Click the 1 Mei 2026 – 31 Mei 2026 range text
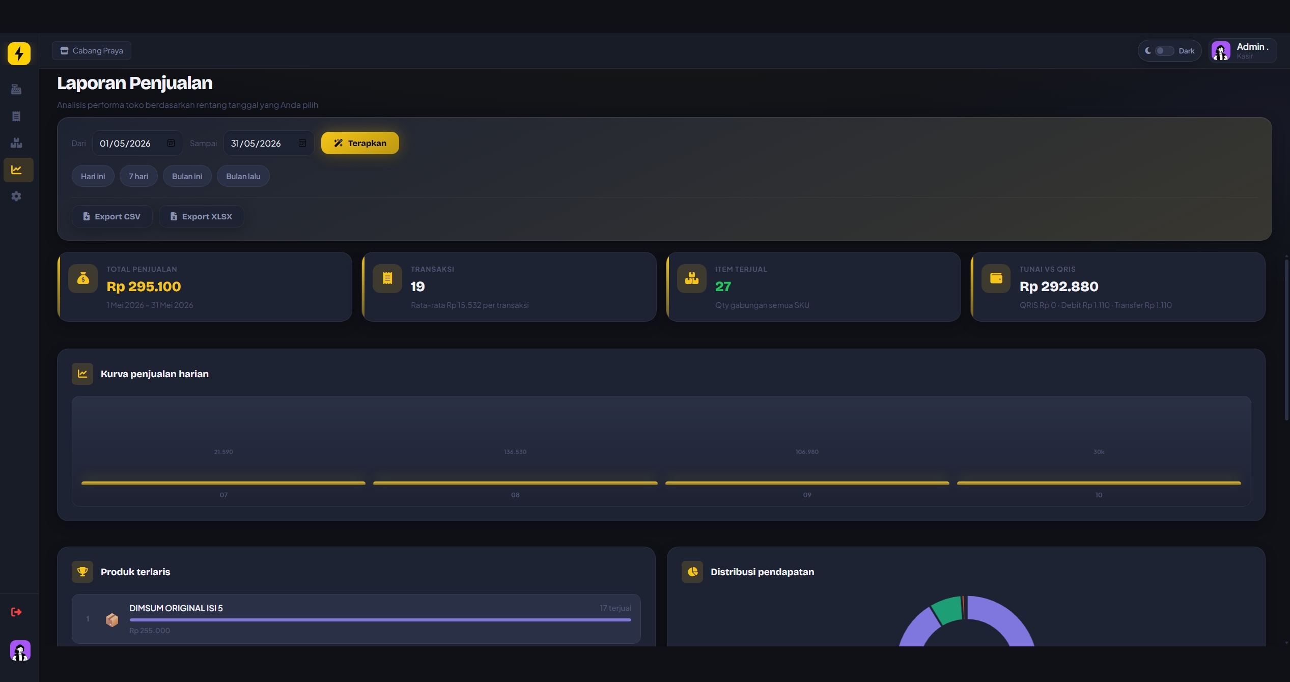Image resolution: width=1290 pixels, height=682 pixels. click(150, 305)
